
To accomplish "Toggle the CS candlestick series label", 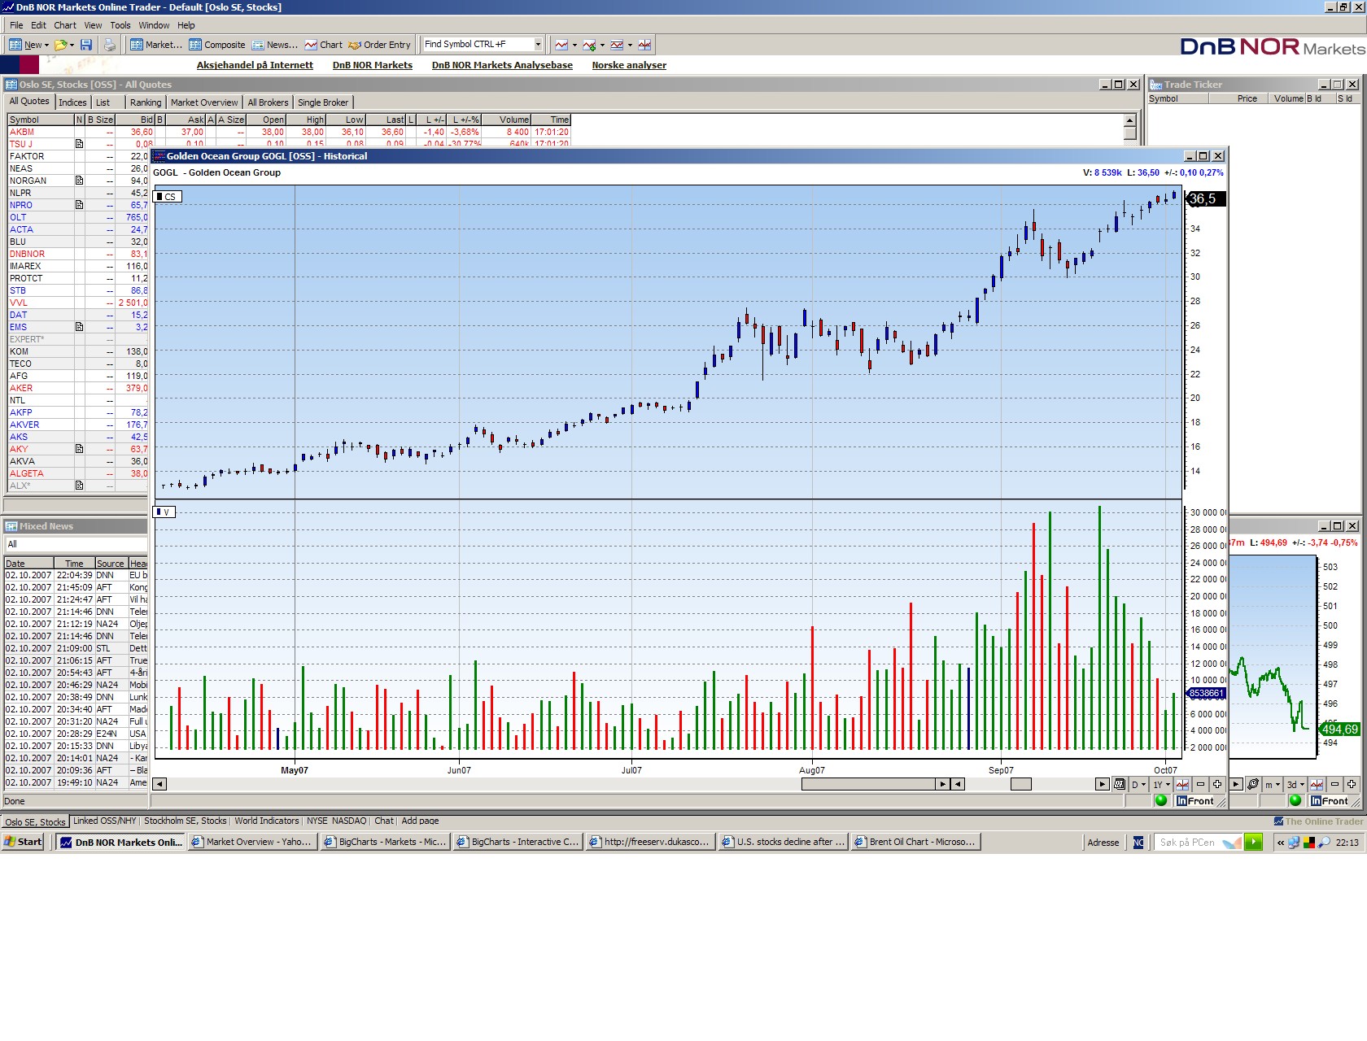I will 168,197.
